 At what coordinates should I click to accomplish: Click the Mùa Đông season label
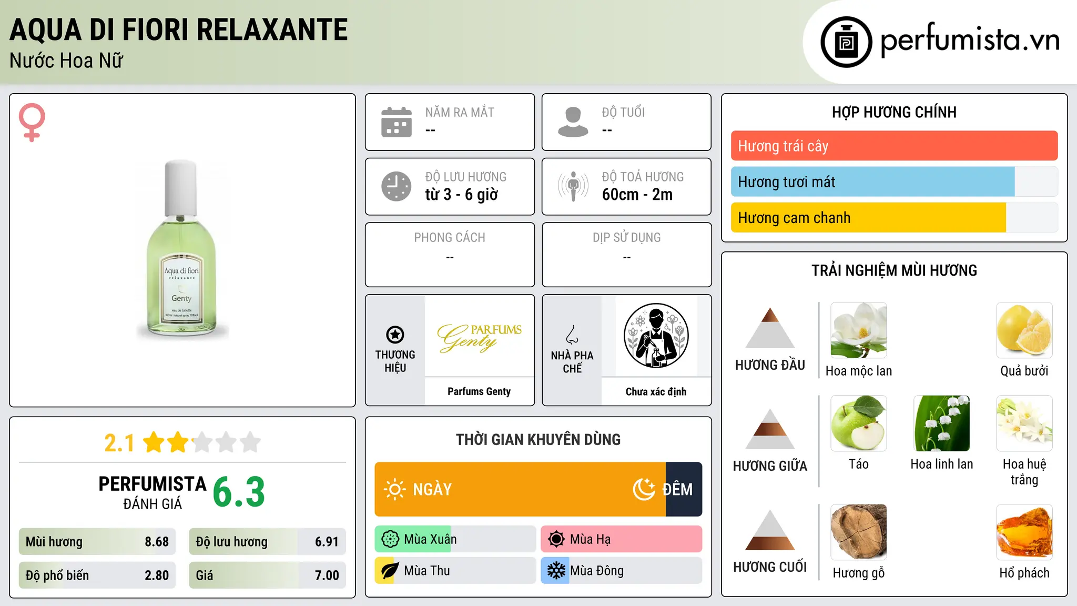pos(597,571)
